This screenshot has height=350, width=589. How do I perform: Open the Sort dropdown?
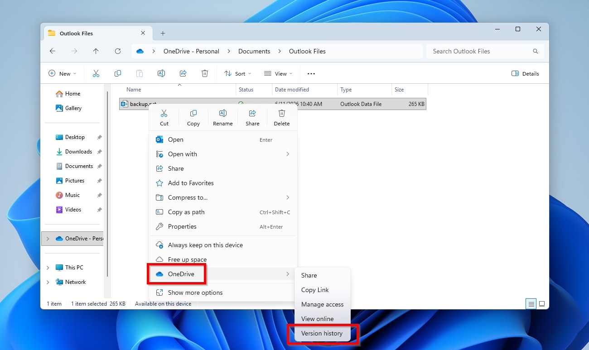(238, 73)
